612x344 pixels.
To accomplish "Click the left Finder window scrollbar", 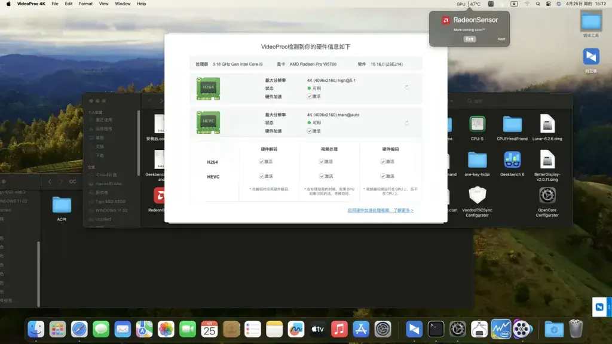I will click(39, 274).
